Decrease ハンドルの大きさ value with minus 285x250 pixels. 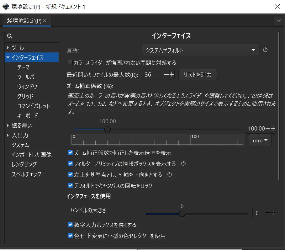[268, 213]
